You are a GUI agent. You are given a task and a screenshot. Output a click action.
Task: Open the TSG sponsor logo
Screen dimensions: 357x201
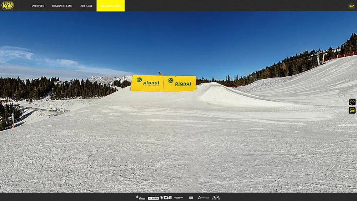(x=166, y=197)
